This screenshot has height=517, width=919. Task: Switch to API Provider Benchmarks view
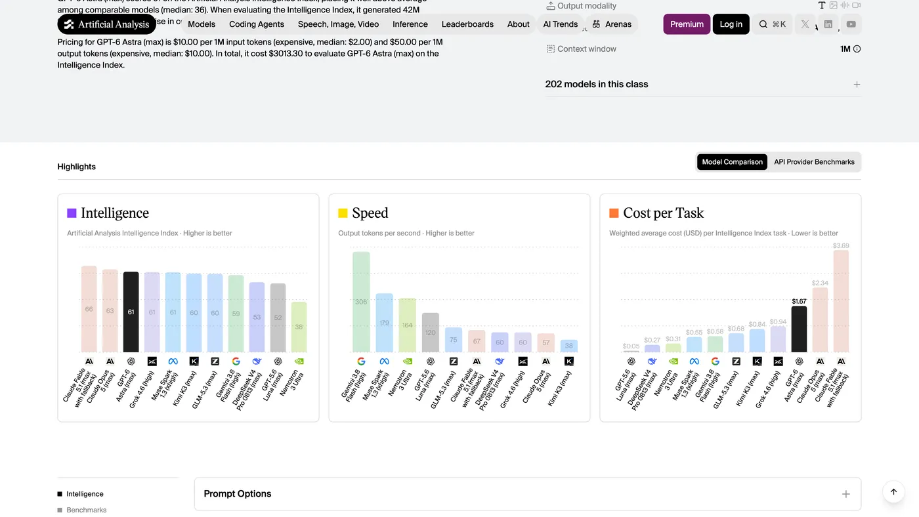814,162
